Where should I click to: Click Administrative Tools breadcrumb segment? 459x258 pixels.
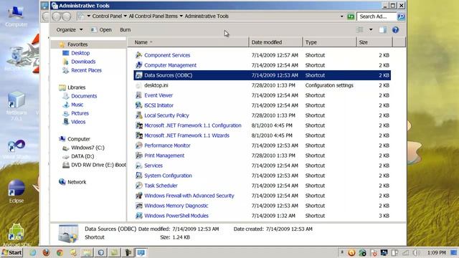click(x=207, y=16)
